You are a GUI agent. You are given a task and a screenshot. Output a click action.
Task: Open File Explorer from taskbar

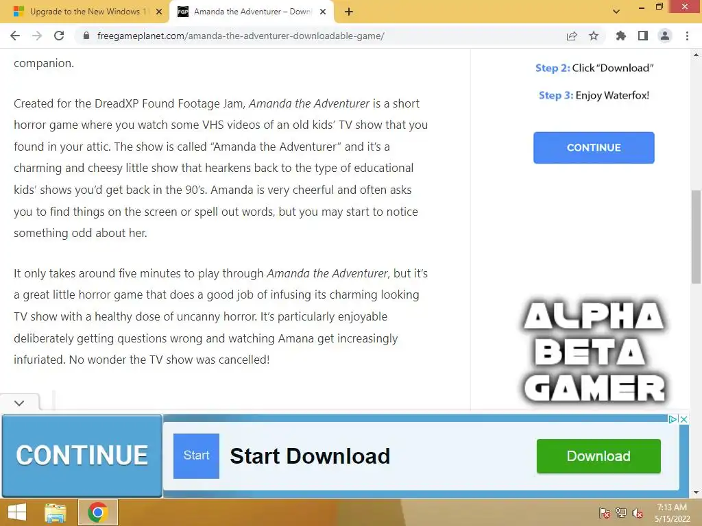coord(56,512)
